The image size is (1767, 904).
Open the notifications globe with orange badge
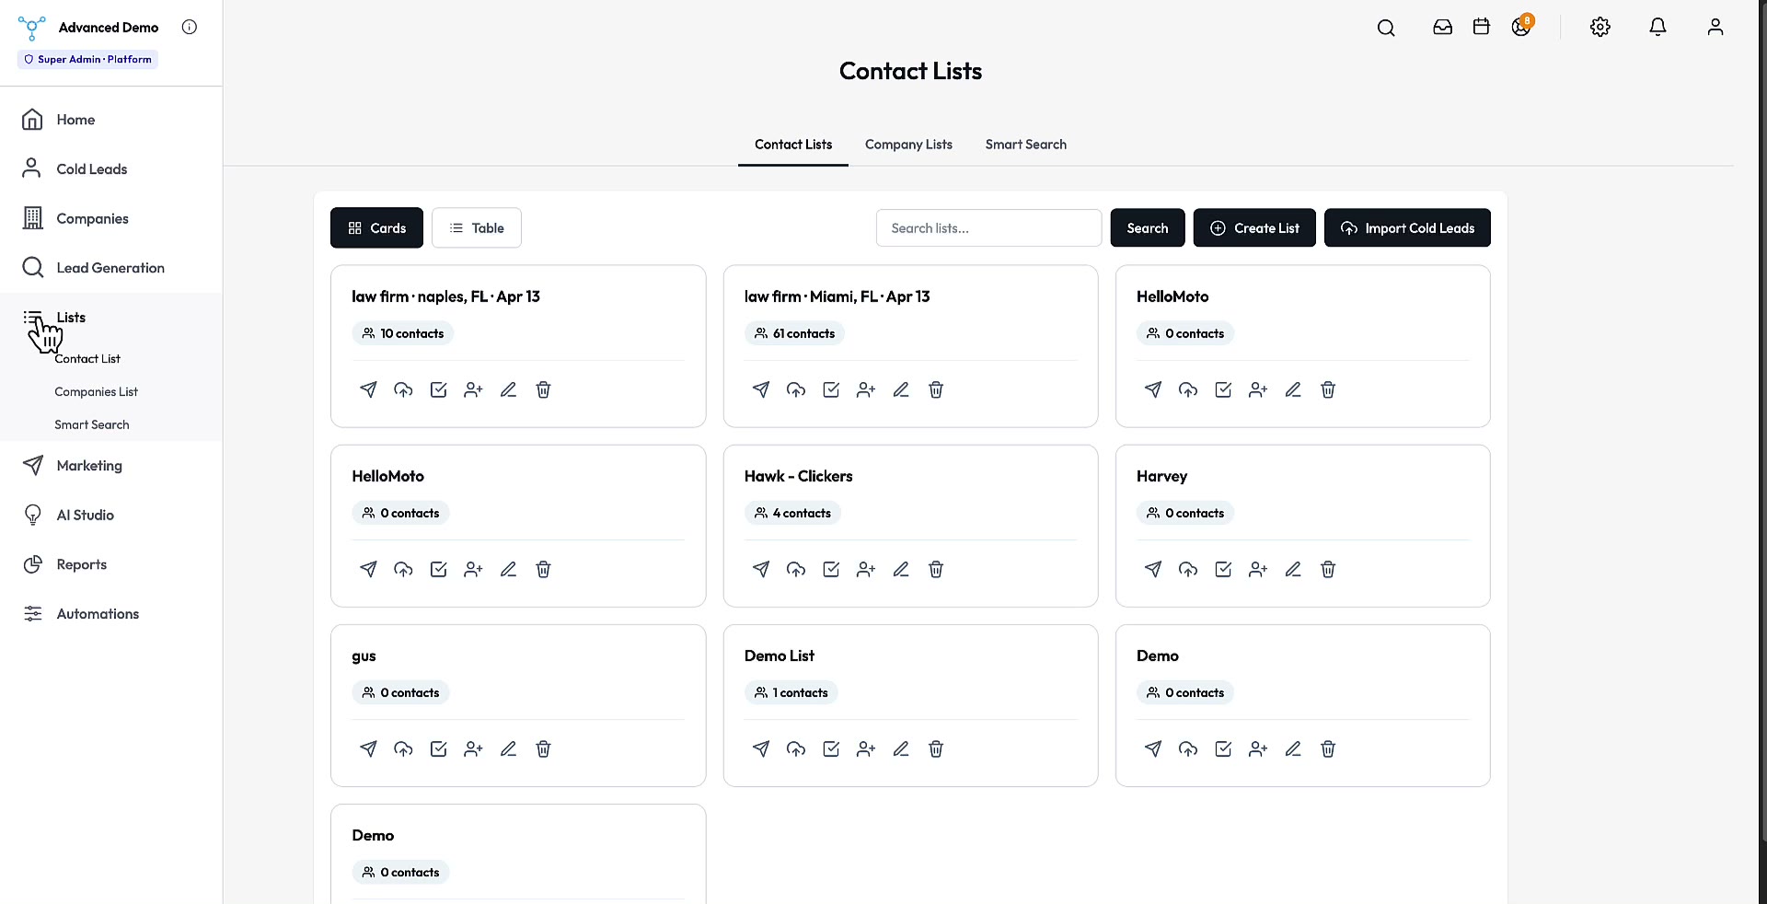(x=1521, y=26)
